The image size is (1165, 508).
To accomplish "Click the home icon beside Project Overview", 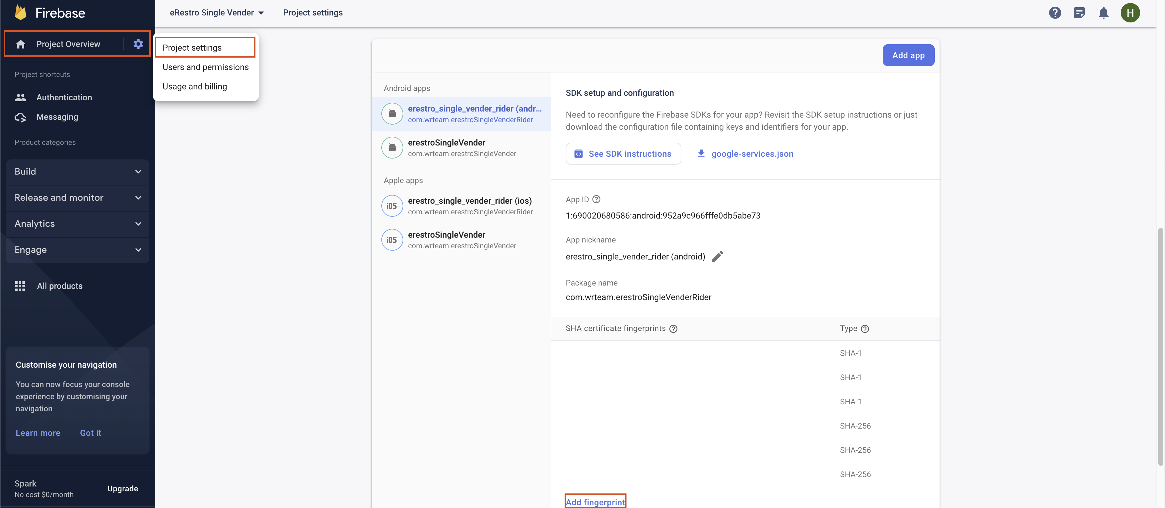I will click(x=20, y=44).
